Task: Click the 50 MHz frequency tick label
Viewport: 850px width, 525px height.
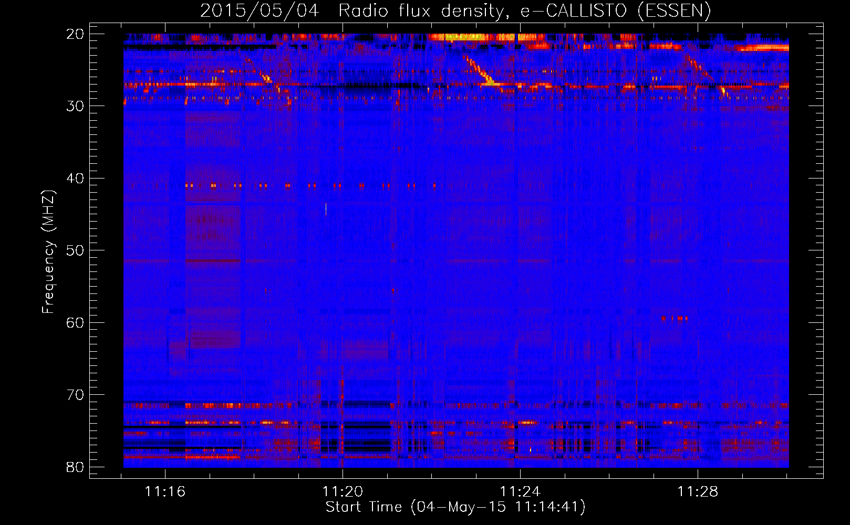Action: tap(75, 250)
